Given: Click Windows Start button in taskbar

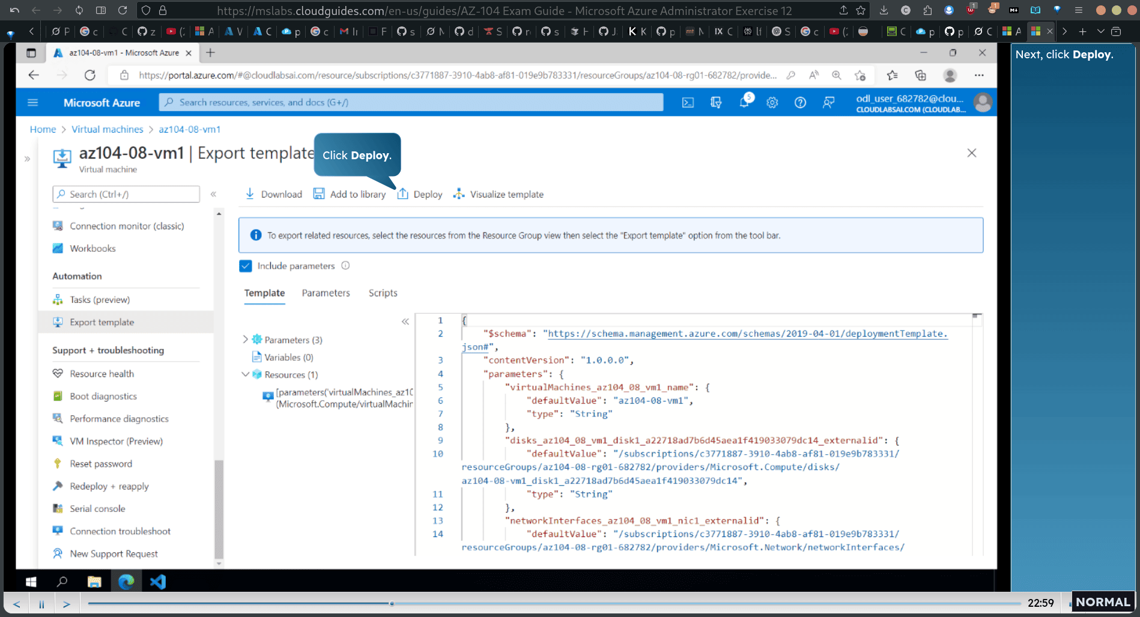Looking at the screenshot, I should 31,582.
